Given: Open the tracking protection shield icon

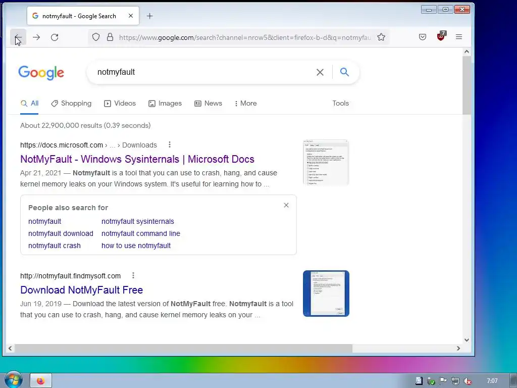Looking at the screenshot, I should point(95,37).
